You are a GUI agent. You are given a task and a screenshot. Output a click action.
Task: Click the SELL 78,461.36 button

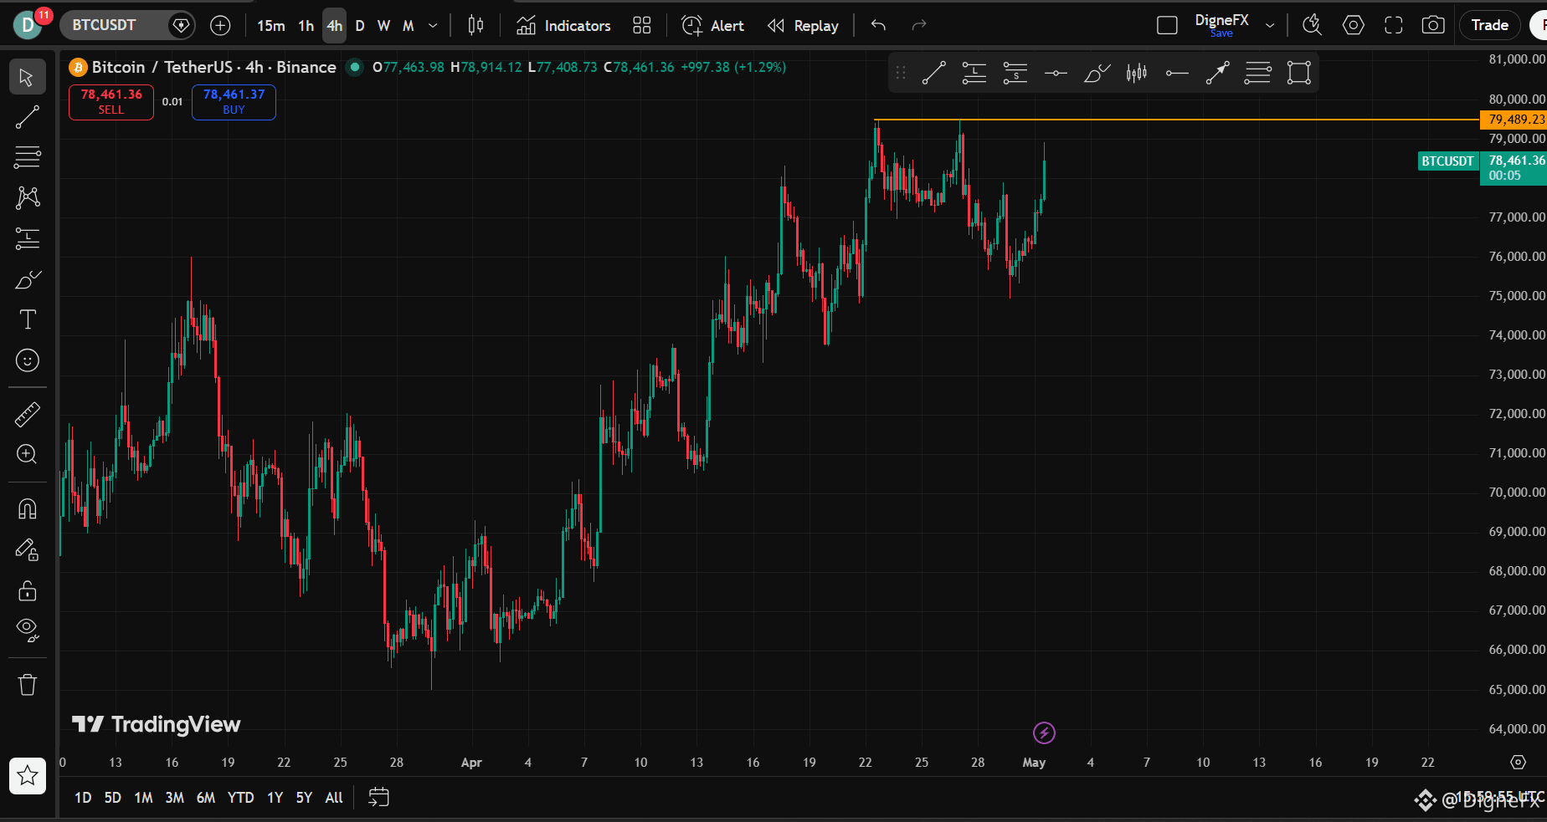pyautogui.click(x=111, y=102)
